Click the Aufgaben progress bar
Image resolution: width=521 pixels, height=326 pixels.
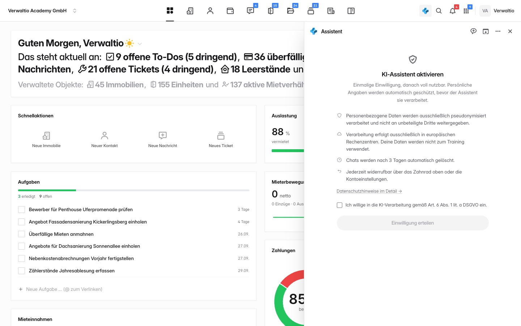134,190
